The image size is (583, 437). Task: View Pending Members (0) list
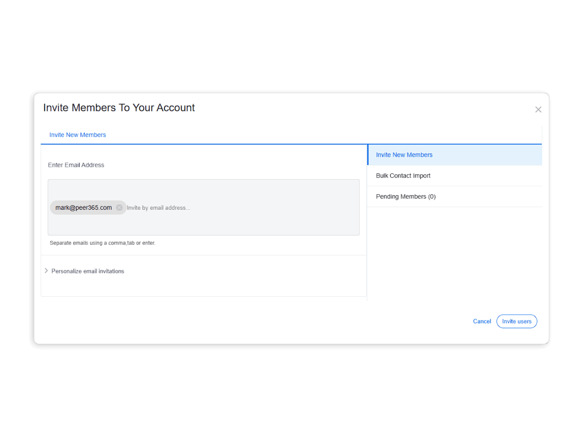[455, 197]
